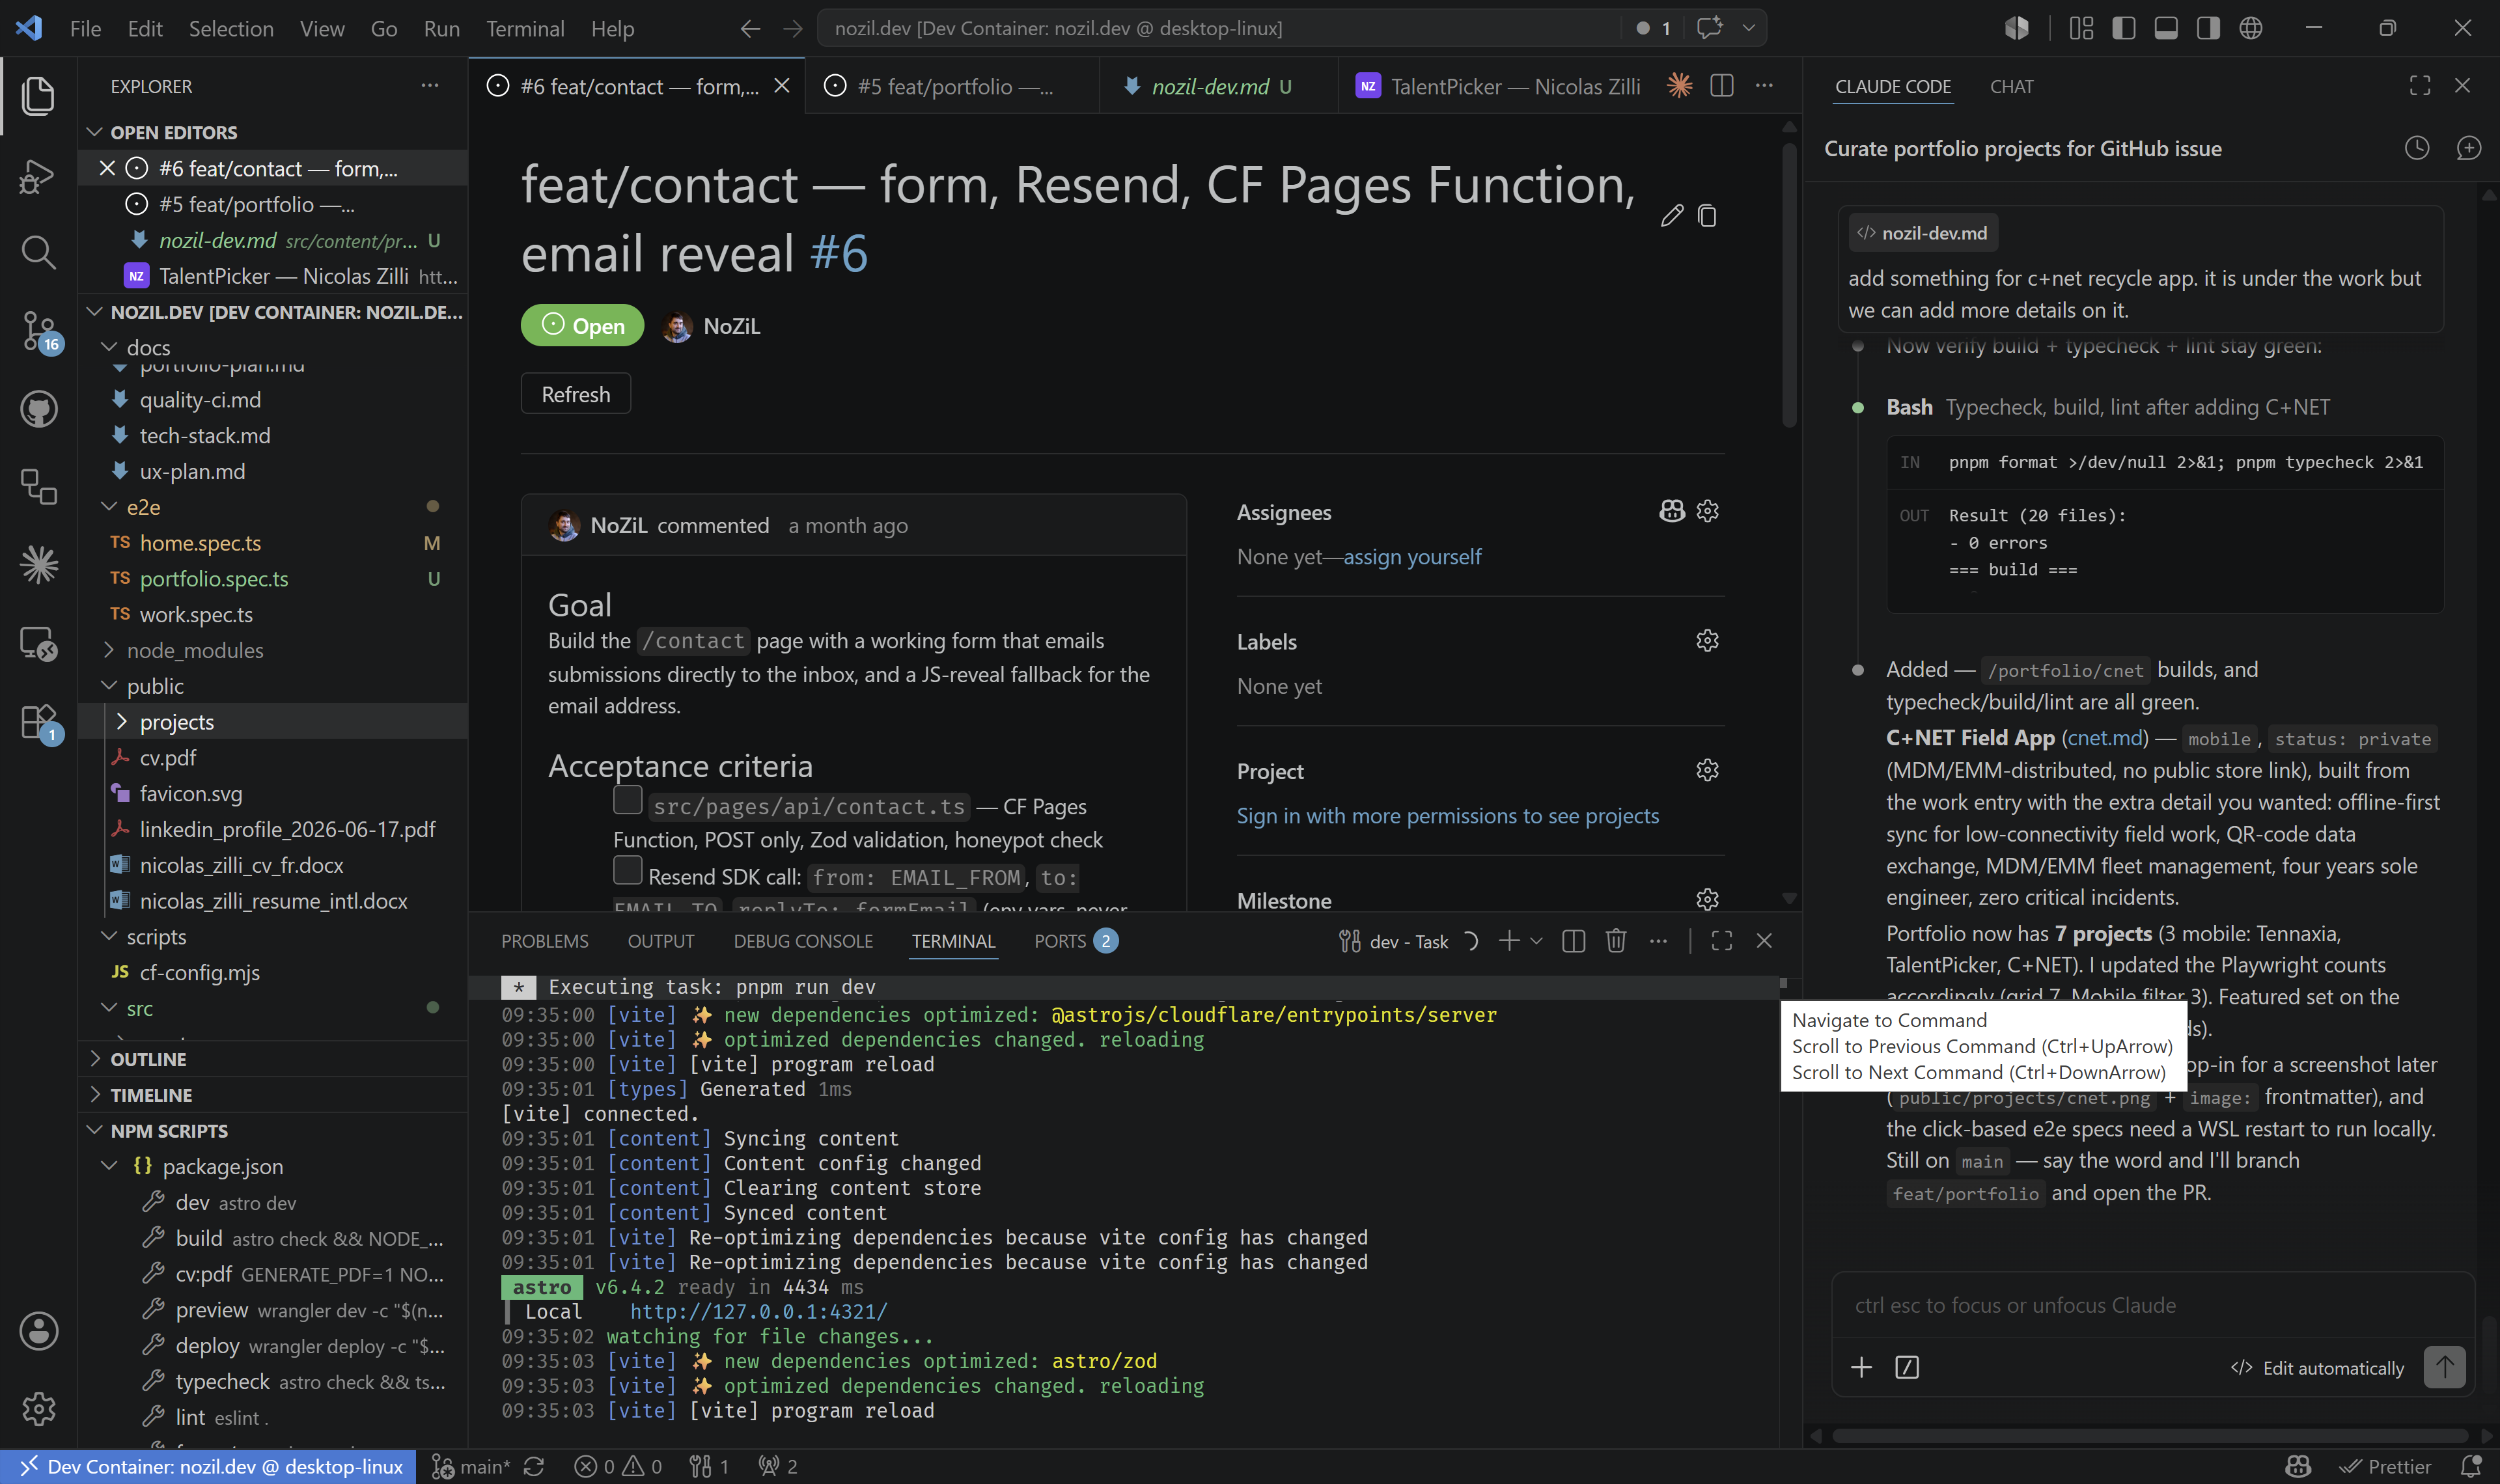Open Manage gear in activity bar
Image resolution: width=2500 pixels, height=1484 pixels.
38,1409
